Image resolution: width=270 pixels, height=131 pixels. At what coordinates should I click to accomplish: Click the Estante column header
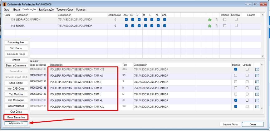coord(251,15)
